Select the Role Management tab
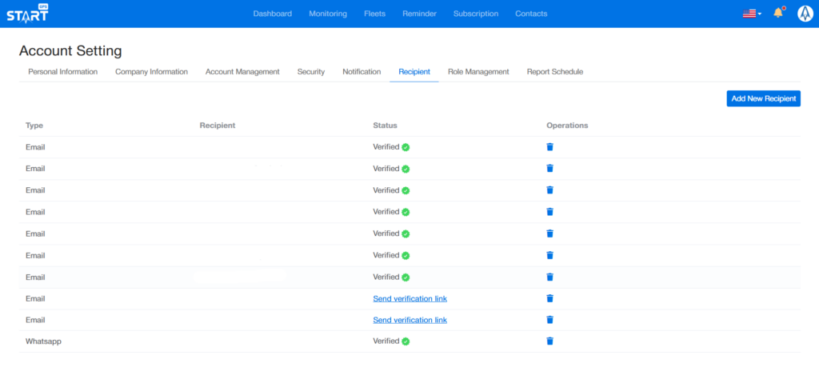This screenshot has height=387, width=819. coord(478,72)
